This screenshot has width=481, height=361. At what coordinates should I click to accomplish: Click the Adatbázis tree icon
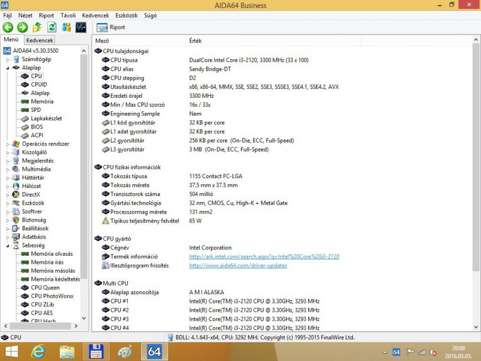(x=16, y=237)
